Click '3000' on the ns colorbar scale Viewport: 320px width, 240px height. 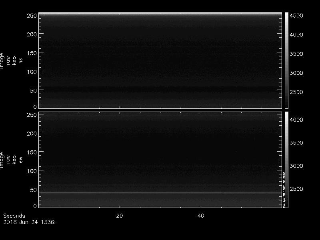[296, 73]
